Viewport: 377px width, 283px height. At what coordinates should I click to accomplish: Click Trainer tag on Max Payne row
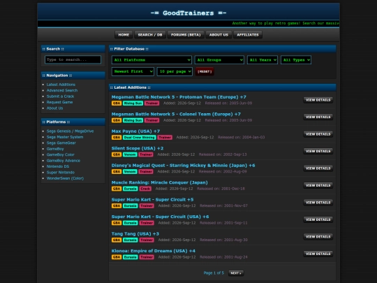point(165,138)
